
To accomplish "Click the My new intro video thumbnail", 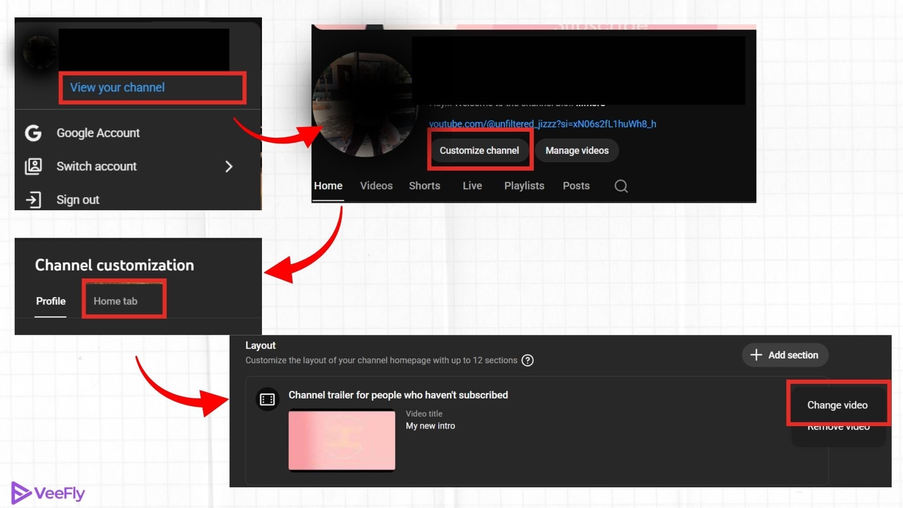I will tap(342, 440).
